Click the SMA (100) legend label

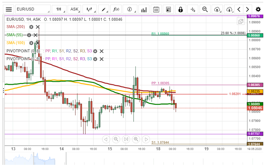pyautogui.click(x=16, y=43)
